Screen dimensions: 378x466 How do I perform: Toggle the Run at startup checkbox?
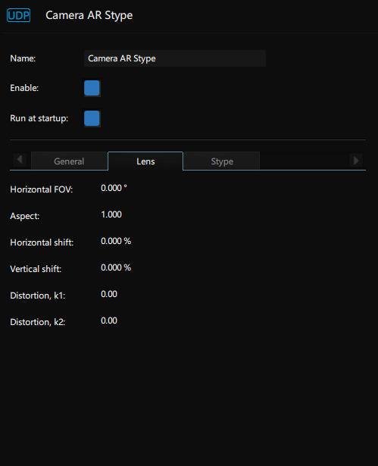92,118
